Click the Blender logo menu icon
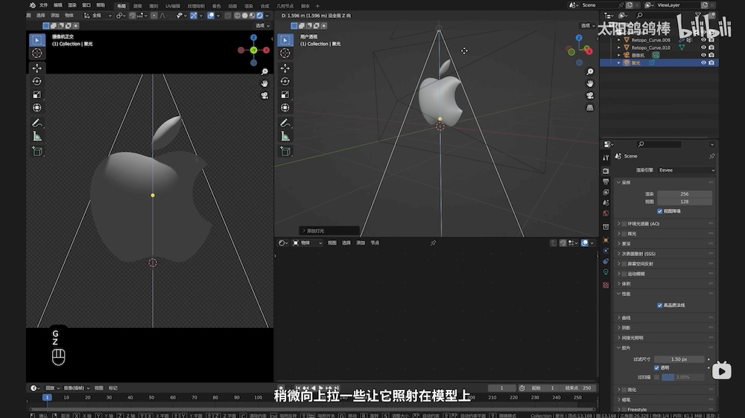 tap(32, 5)
